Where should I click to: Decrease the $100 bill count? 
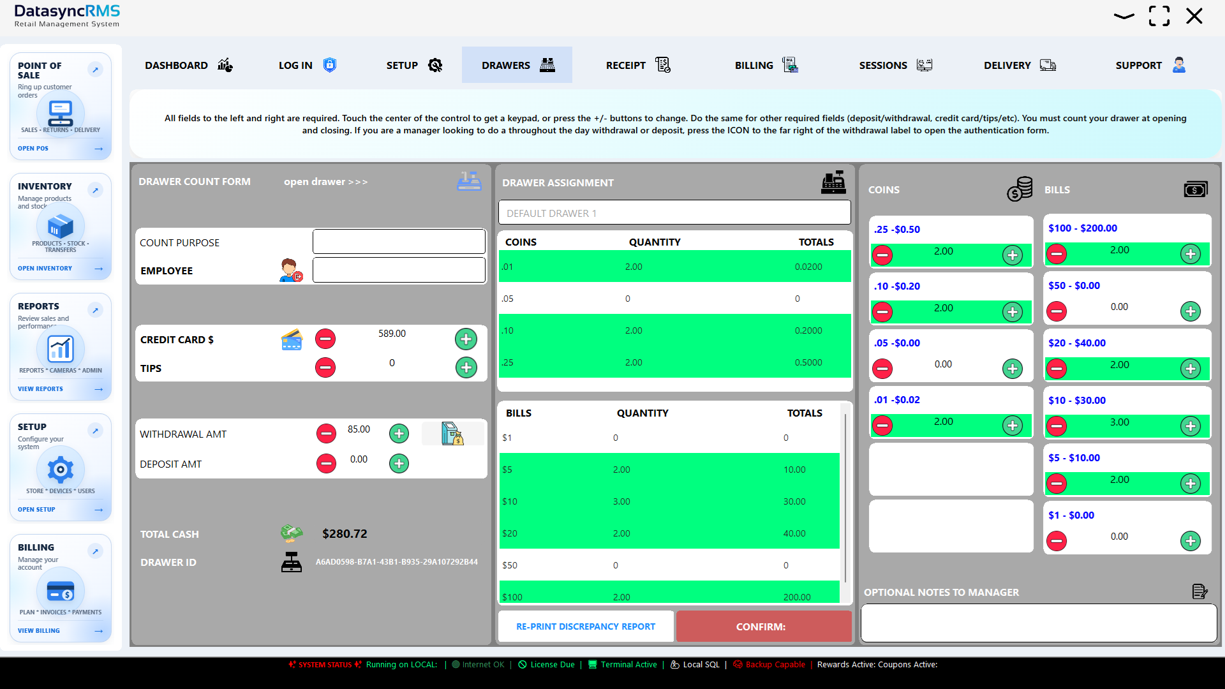(x=1057, y=254)
